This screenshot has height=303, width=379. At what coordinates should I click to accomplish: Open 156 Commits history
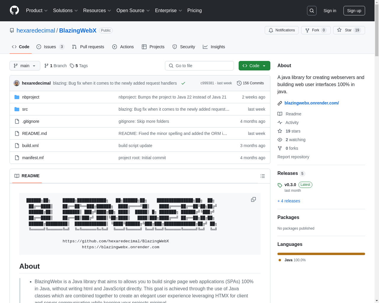250,83
